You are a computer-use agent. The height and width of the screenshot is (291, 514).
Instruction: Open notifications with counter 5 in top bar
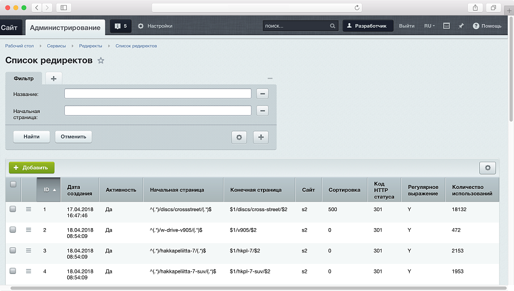point(120,26)
